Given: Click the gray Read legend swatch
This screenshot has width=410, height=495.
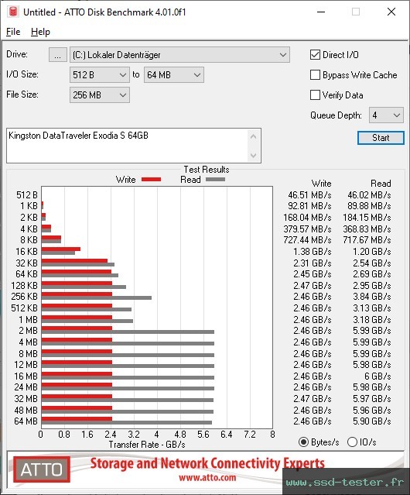Looking at the screenshot, I should pyautogui.click(x=215, y=179).
